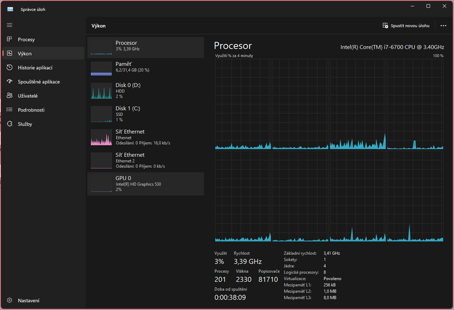Click the first CPU core usage graph
The width and height of the screenshot is (454, 310).
tap(243, 104)
